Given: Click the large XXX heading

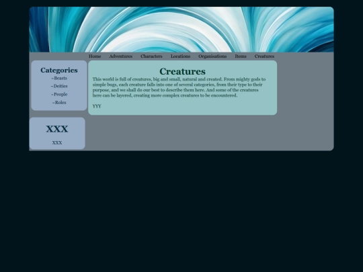Looking at the screenshot, I should click(57, 129).
